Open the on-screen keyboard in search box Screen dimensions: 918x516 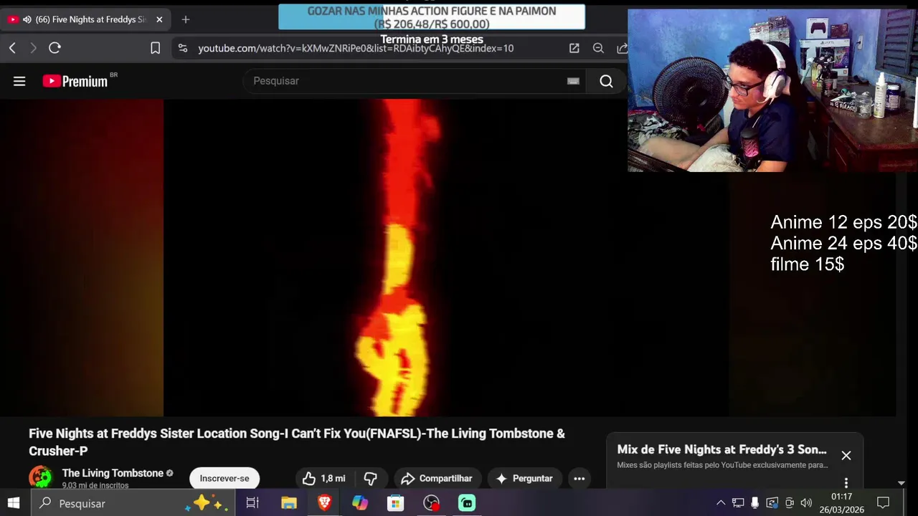573,81
